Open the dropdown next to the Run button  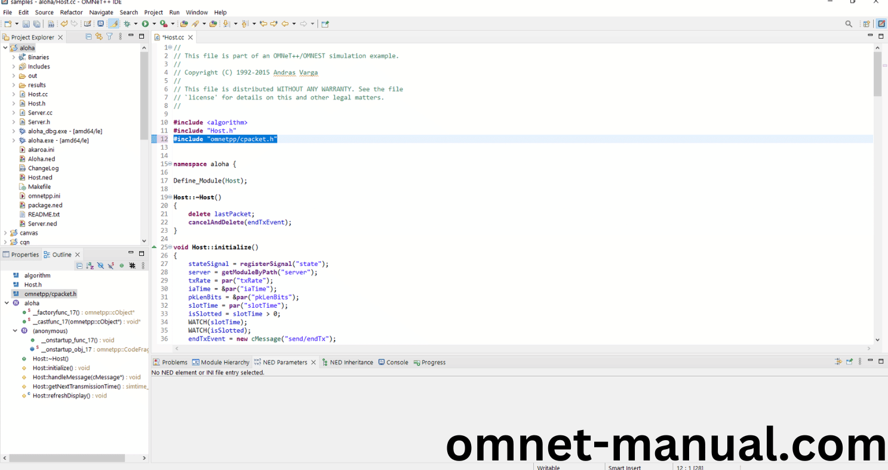pos(154,23)
